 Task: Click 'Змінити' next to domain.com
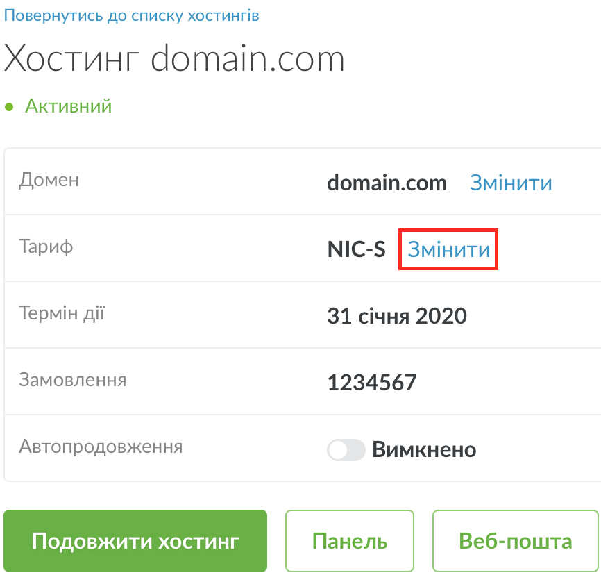[511, 183]
